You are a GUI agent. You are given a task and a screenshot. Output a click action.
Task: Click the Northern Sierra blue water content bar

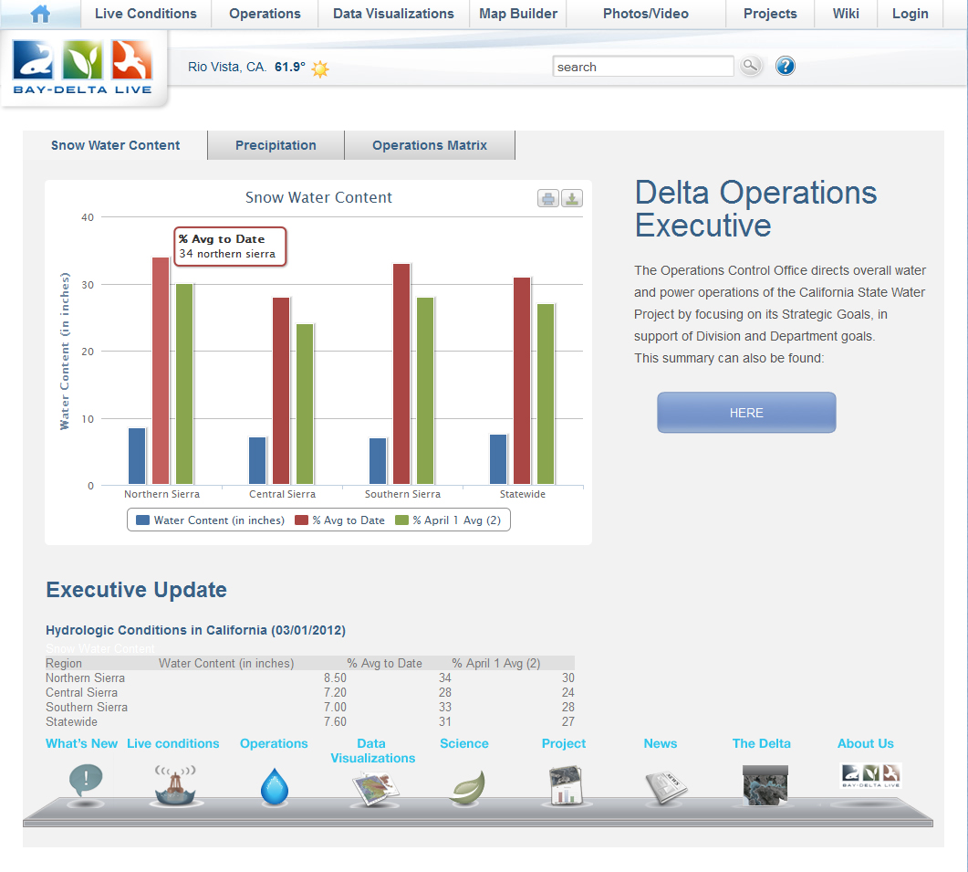[x=137, y=456]
